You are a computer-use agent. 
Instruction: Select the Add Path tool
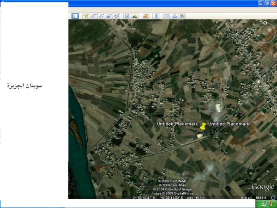click(x=101, y=16)
